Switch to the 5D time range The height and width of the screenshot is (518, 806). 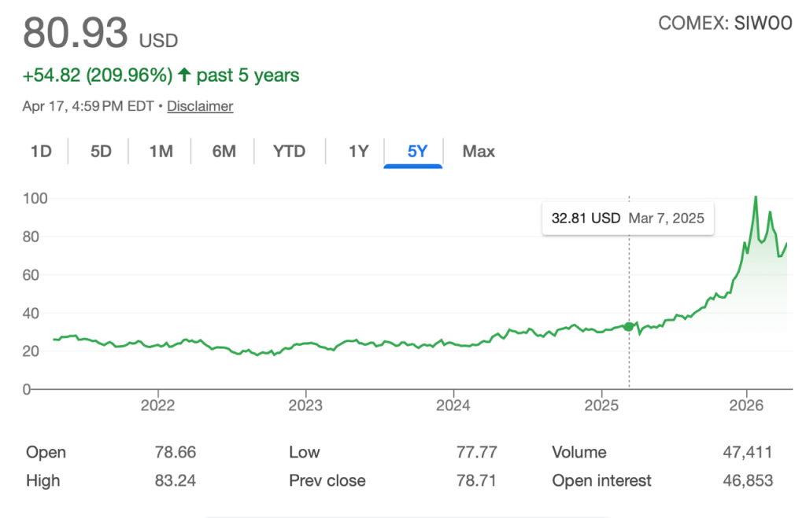(100, 151)
